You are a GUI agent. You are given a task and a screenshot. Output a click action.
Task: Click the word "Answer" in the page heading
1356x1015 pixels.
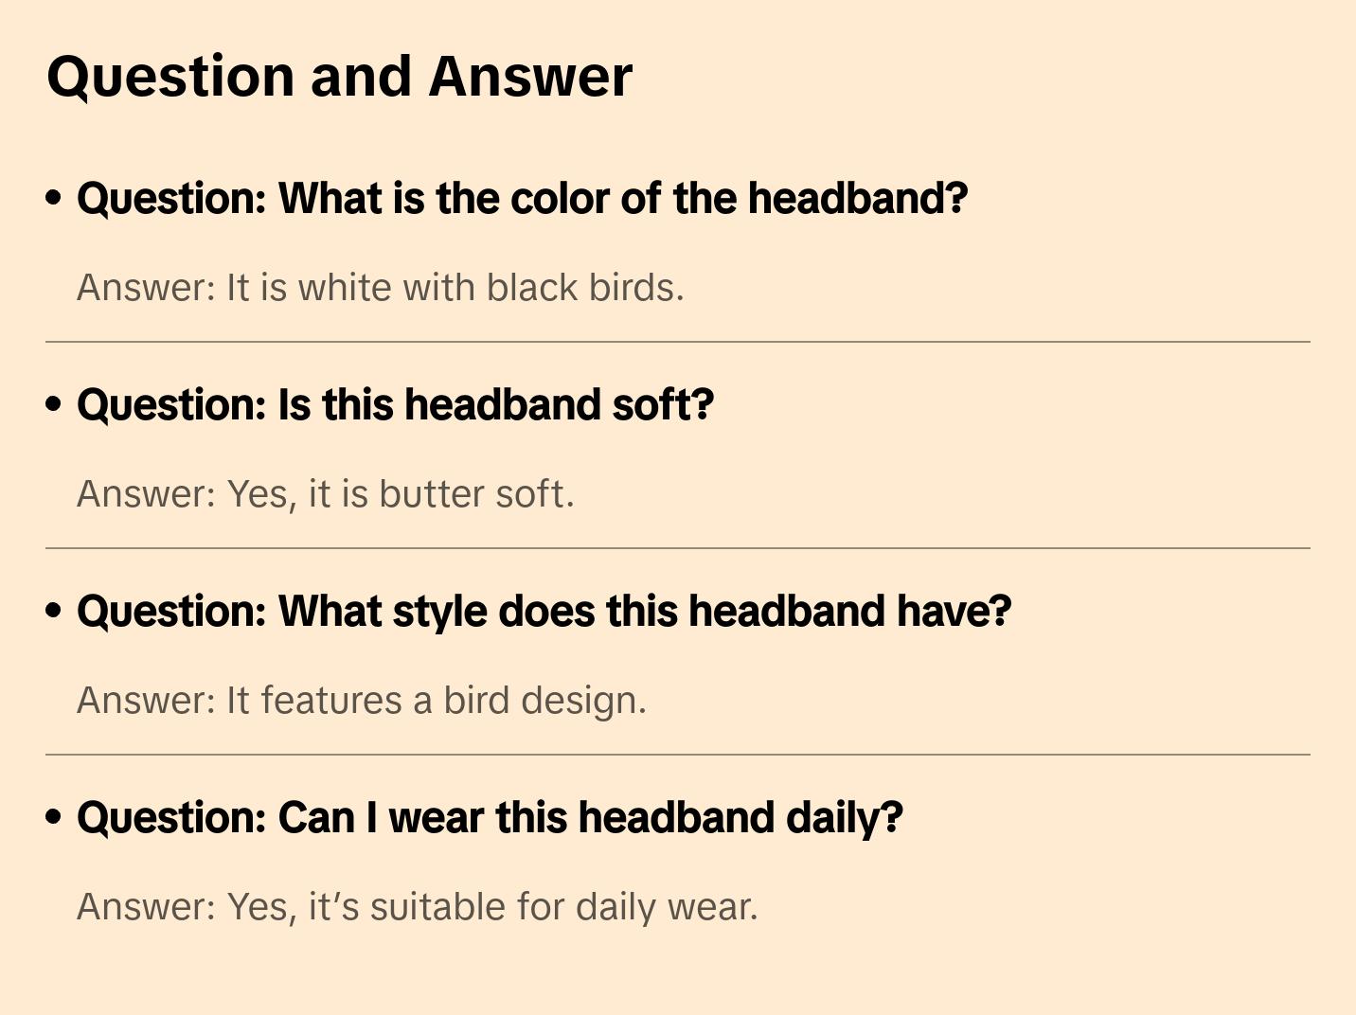click(530, 77)
